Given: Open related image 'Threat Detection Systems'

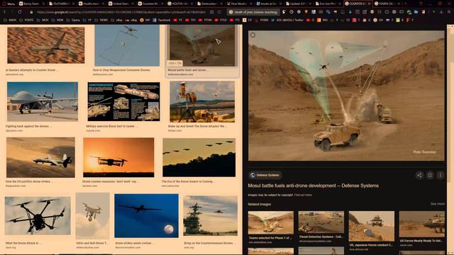Looking at the screenshot, I should tap(321, 222).
